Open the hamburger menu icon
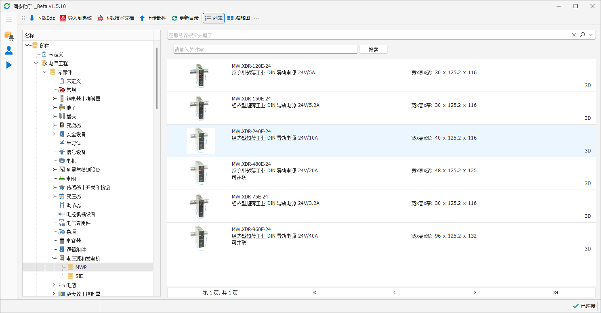Viewport: 601px width, 313px height. click(9, 19)
